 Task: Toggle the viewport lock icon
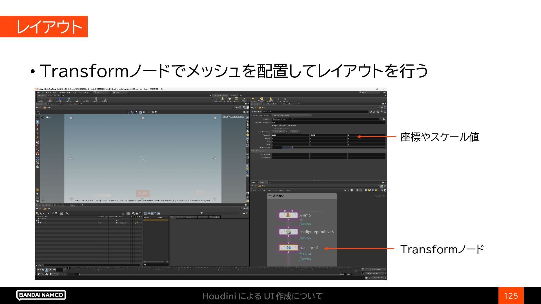point(37,122)
